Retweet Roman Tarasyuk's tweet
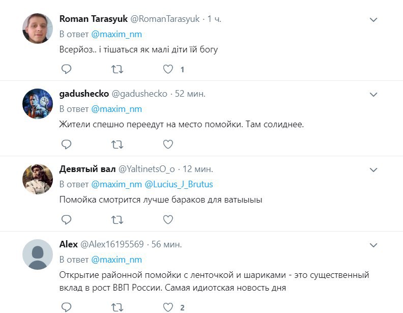Screen dimensions: 403x313 click(117, 69)
